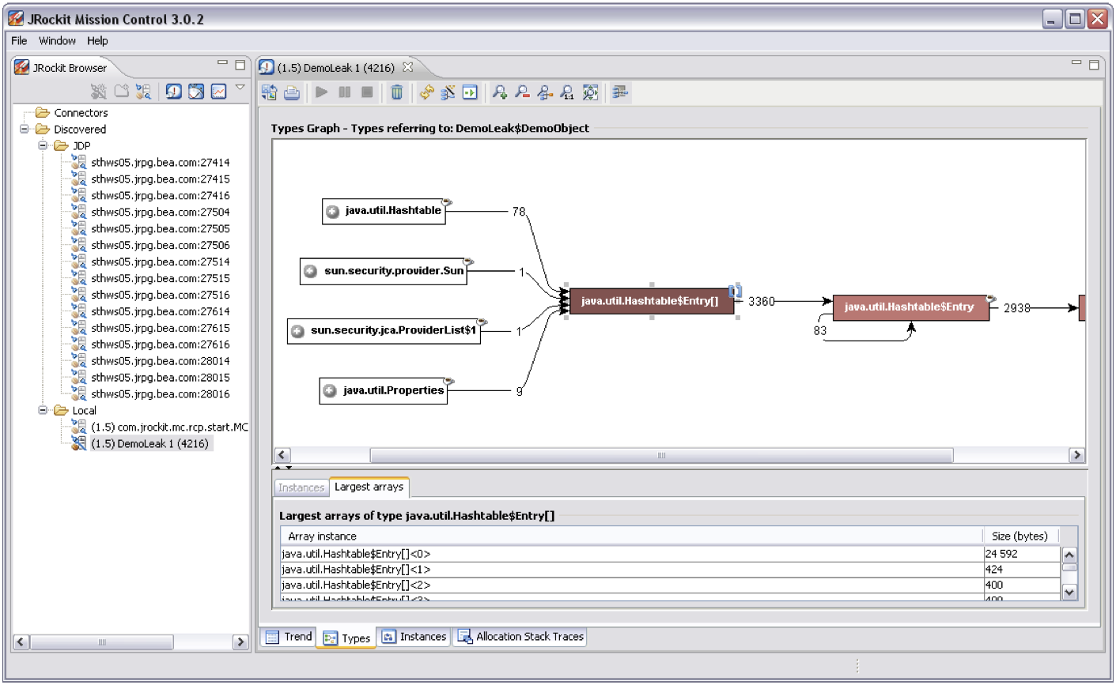Image resolution: width=1116 pixels, height=685 pixels.
Task: Click the array indicator icon on Hashtable$Entry[] node
Action: [x=735, y=292]
